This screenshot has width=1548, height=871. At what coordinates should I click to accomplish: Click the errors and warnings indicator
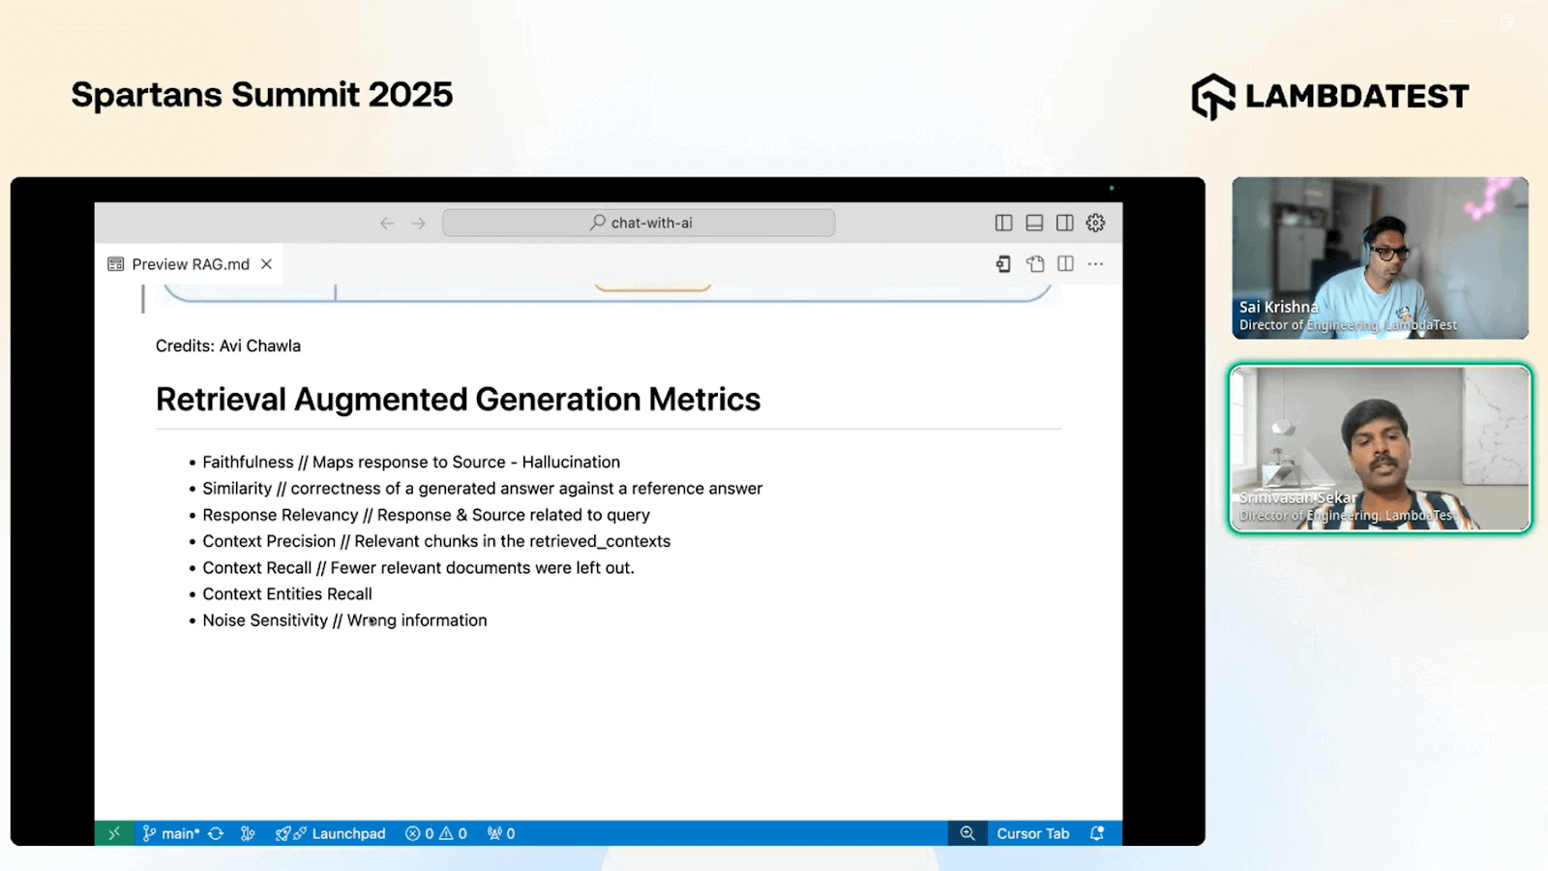point(435,832)
